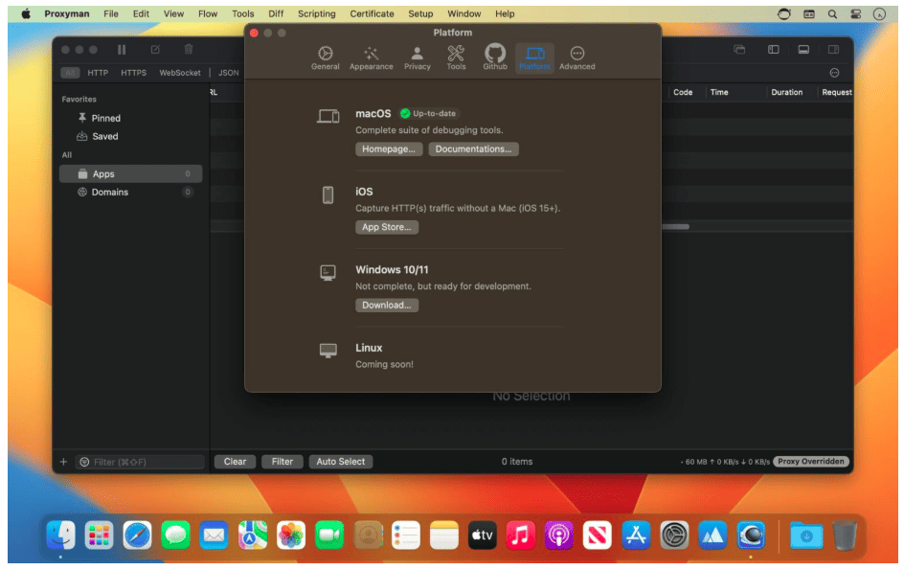904x570 pixels.
Task: Click the Code column header
Action: coord(683,92)
